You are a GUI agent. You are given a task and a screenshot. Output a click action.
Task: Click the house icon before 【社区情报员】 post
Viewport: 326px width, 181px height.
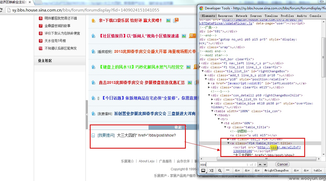click(x=93, y=36)
